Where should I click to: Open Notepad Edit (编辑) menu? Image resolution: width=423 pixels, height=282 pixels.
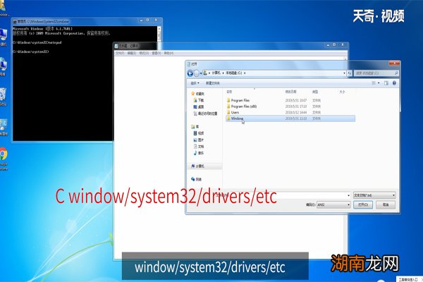pos(132,53)
